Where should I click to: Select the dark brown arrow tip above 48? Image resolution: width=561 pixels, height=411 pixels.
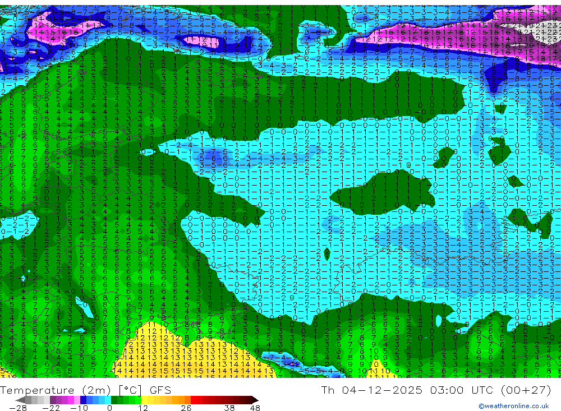255,400
